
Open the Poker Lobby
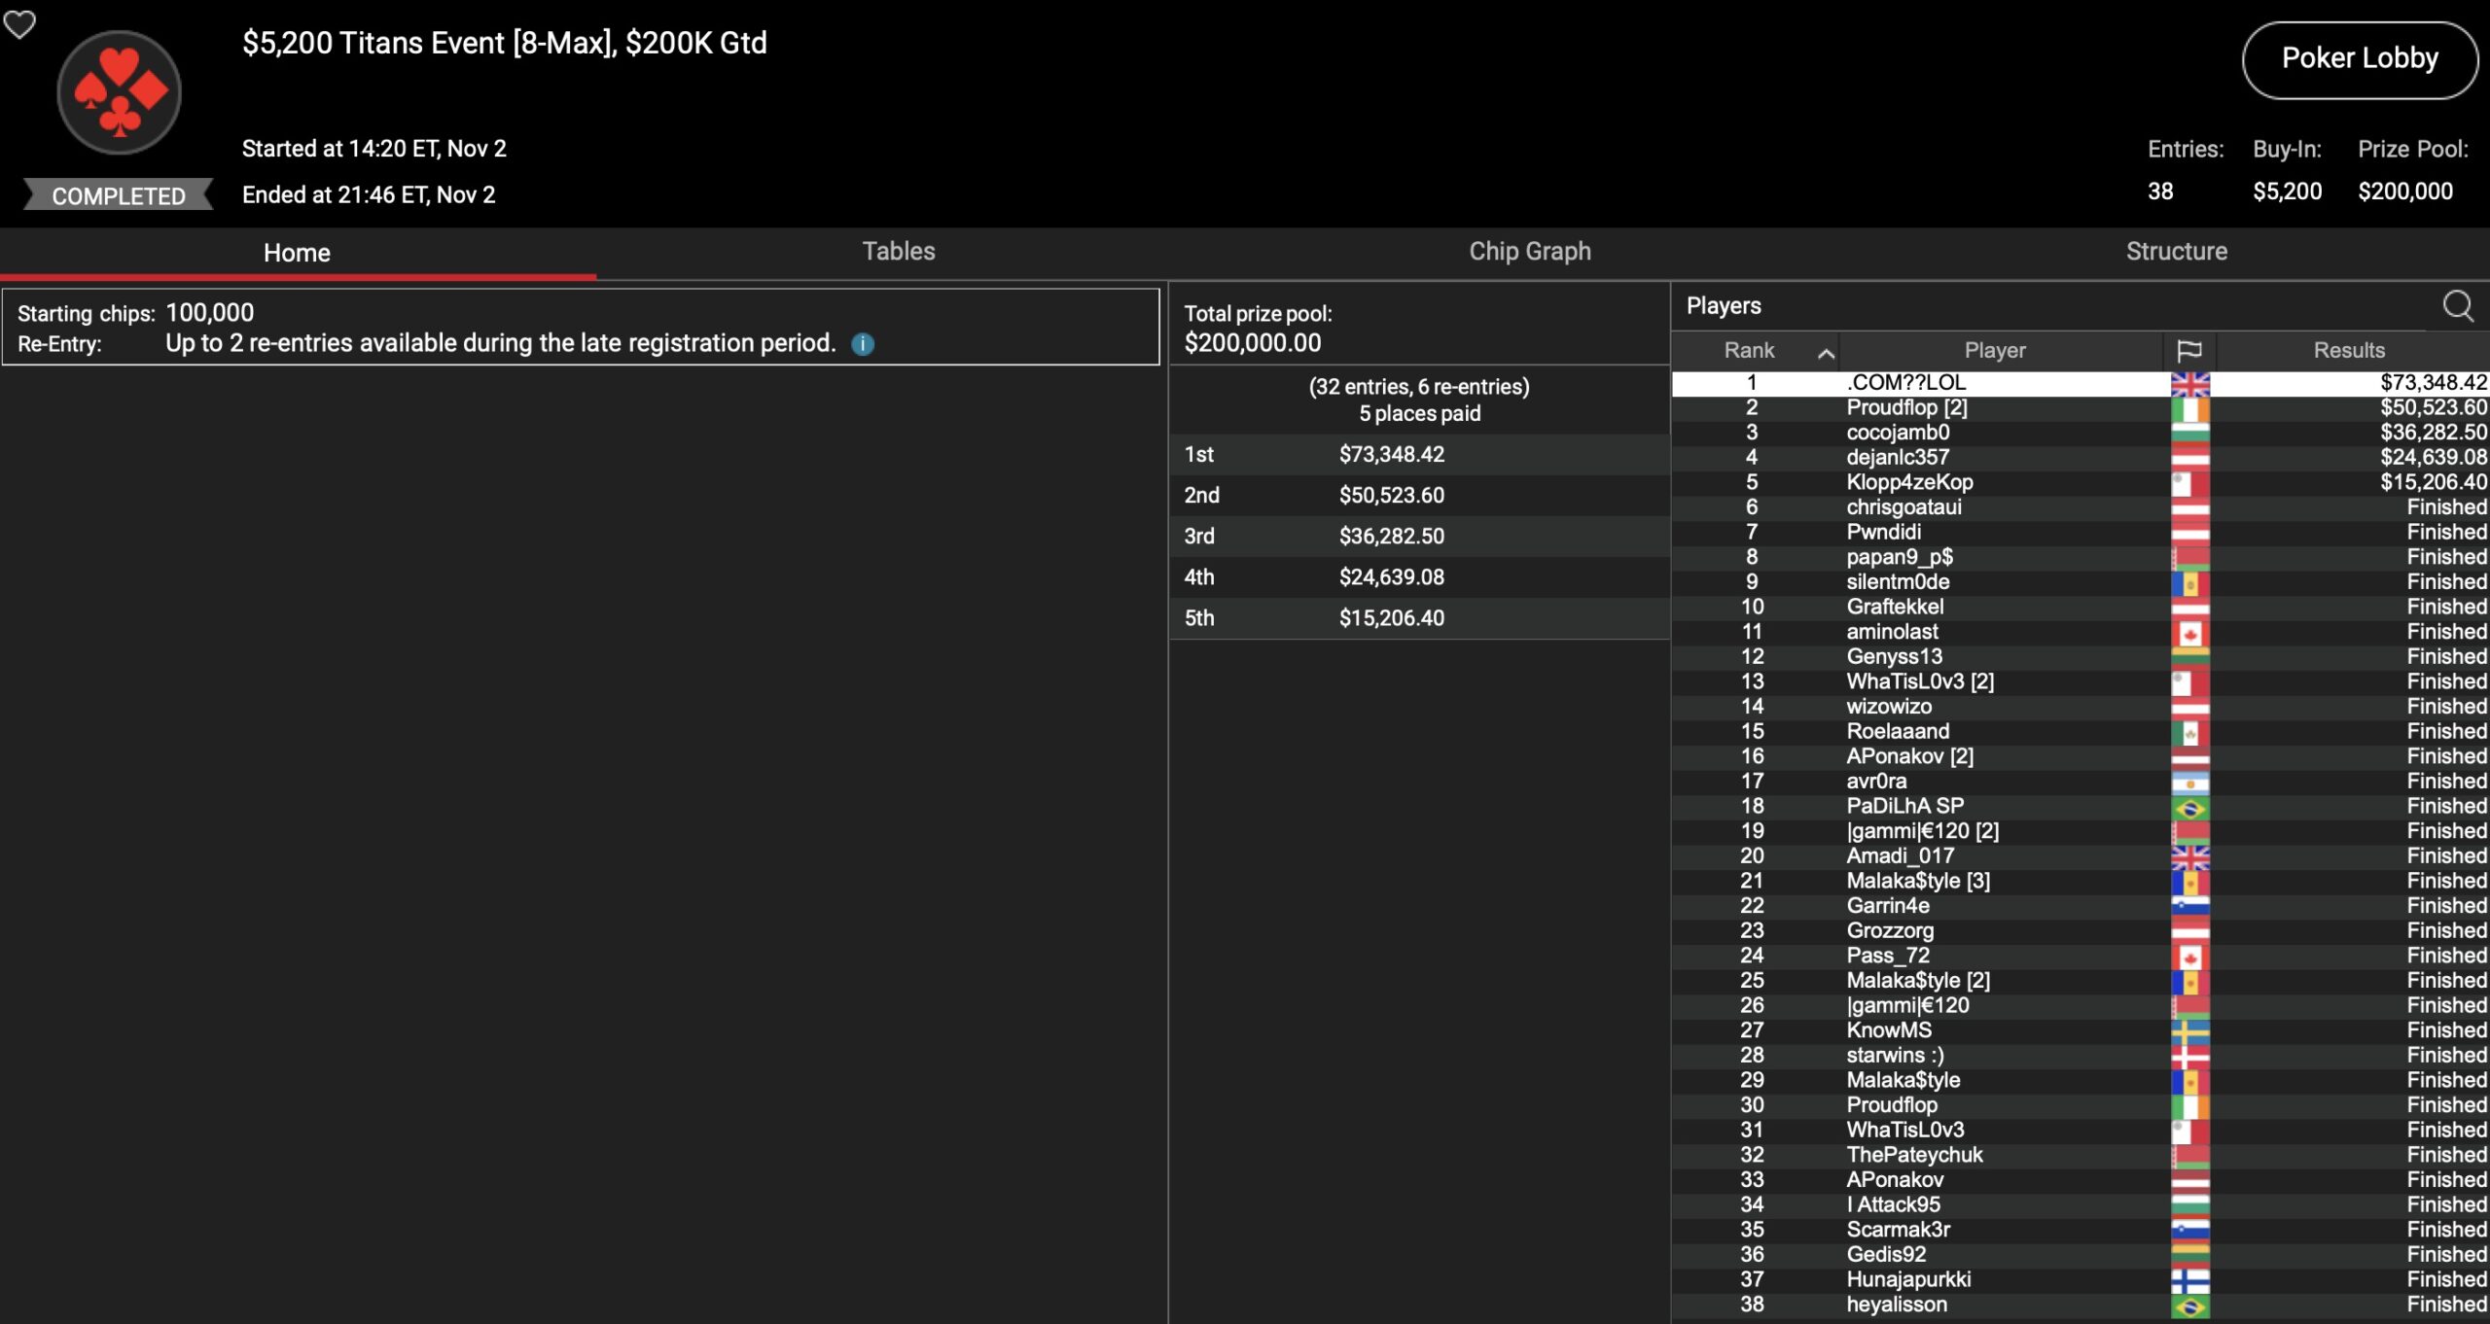pyautogui.click(x=2359, y=59)
